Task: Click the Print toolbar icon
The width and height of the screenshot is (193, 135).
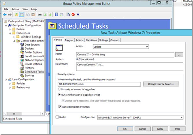Action: pos(40,15)
